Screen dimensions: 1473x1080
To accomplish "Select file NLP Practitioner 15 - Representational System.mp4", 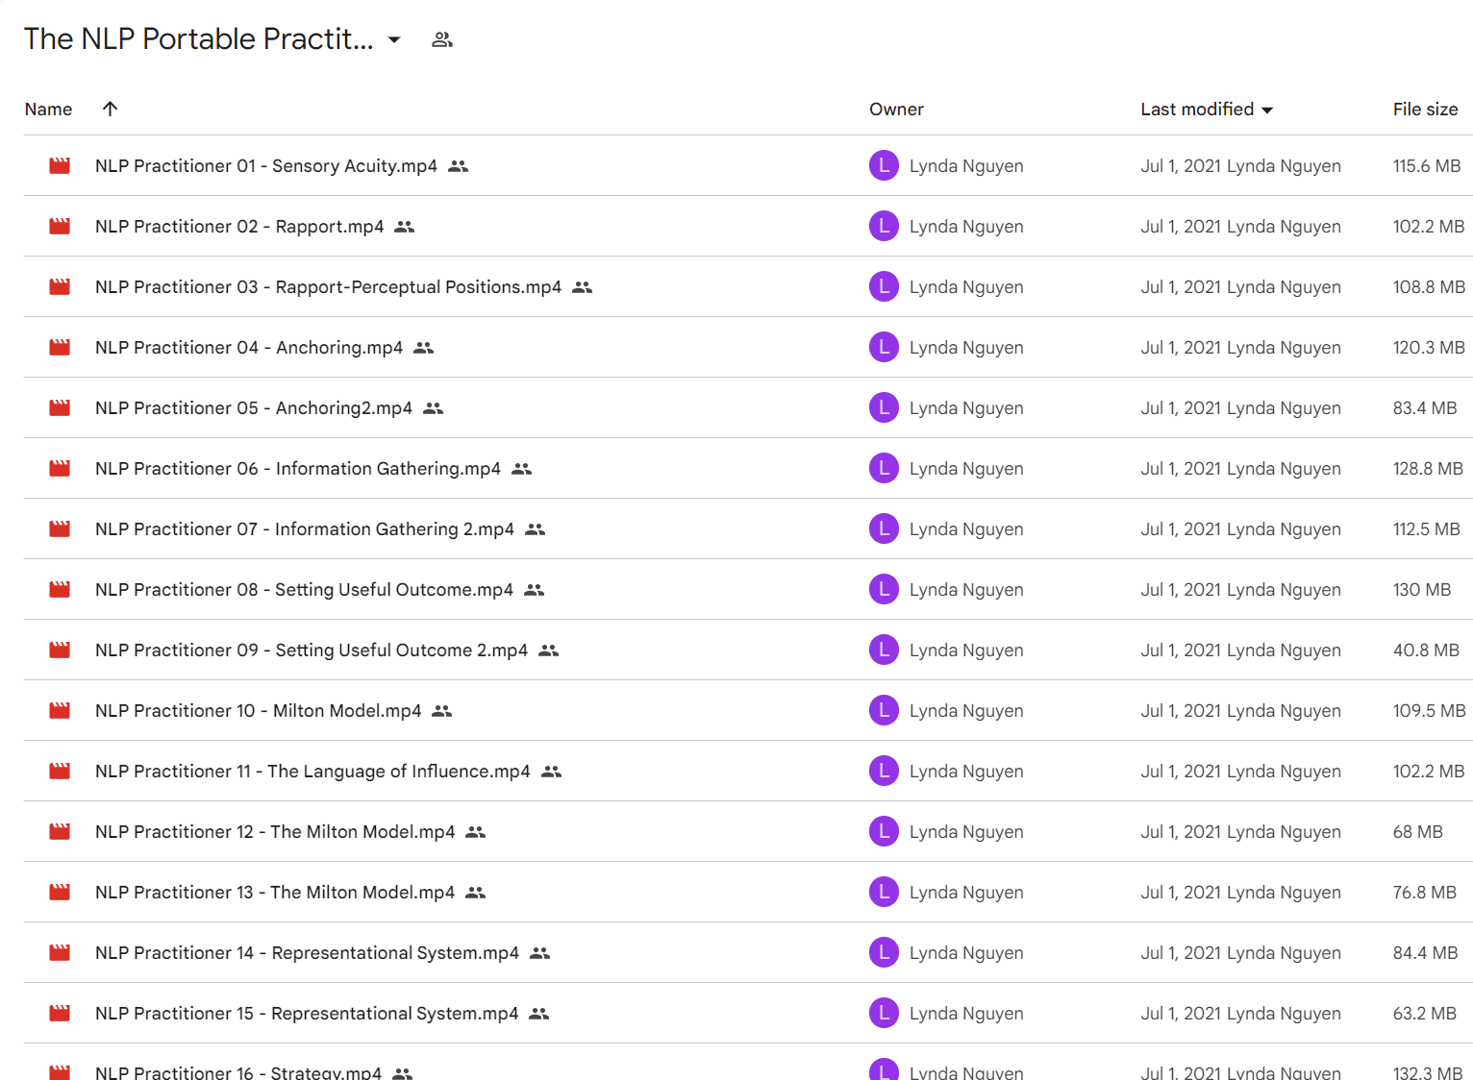I will (x=307, y=1014).
